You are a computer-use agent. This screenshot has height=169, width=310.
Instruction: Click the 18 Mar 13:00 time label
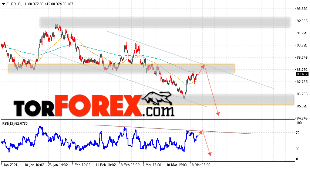[x=201, y=165]
